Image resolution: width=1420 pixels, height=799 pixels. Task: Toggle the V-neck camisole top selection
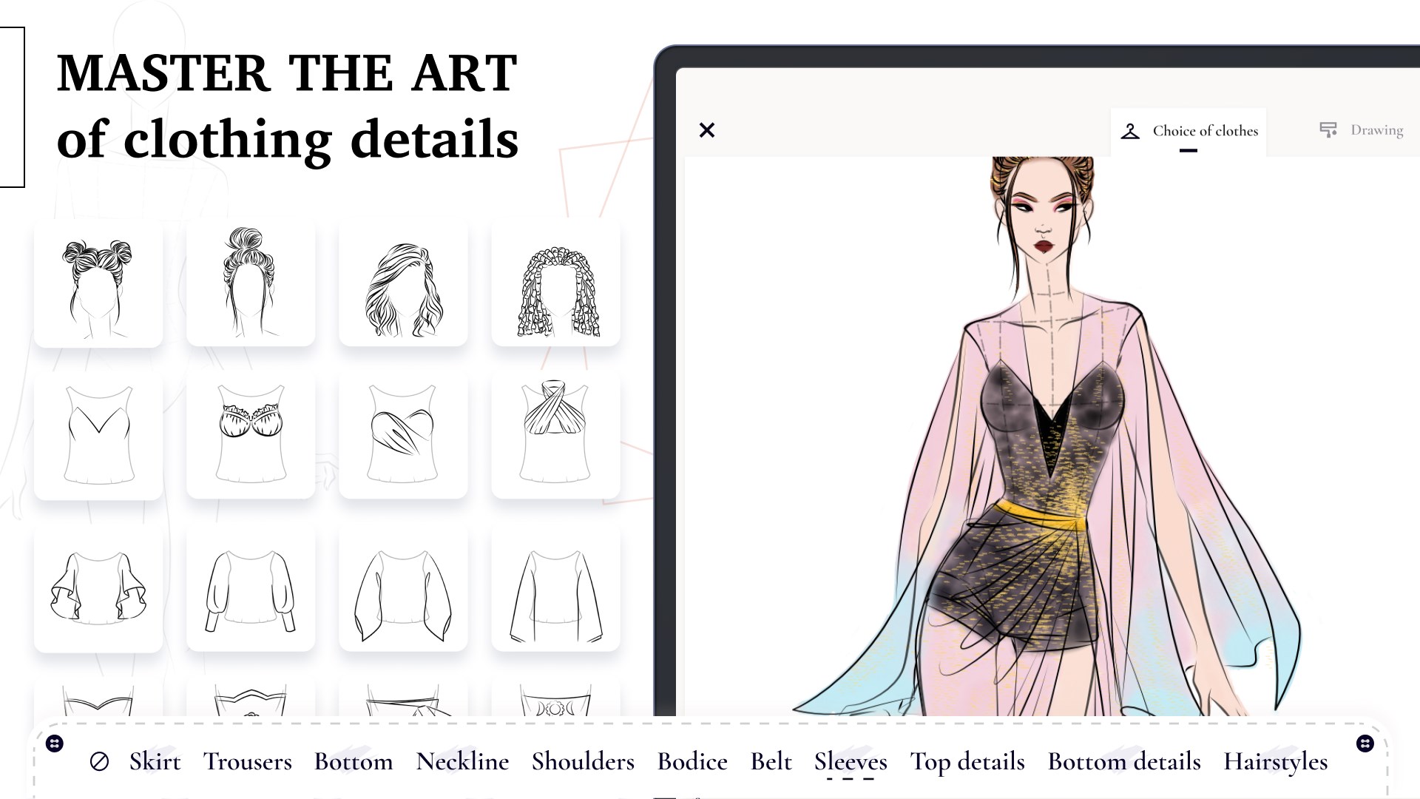tap(98, 436)
